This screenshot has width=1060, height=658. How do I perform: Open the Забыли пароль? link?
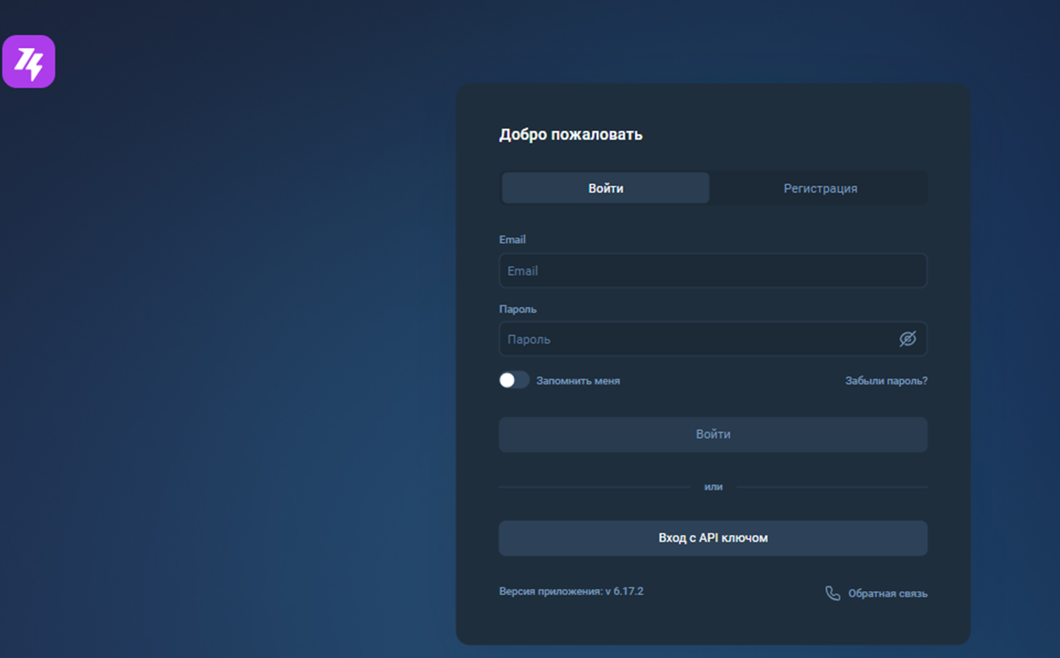coord(886,381)
